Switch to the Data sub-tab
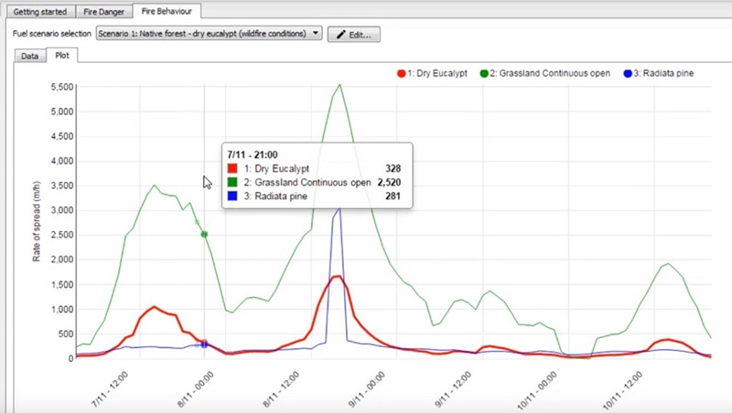Viewport: 732px width, 413px height. click(x=30, y=56)
